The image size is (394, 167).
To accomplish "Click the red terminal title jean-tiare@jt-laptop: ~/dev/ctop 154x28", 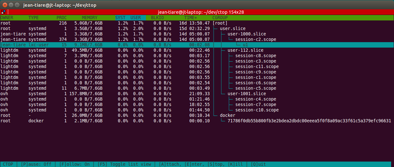I will pos(201,12).
